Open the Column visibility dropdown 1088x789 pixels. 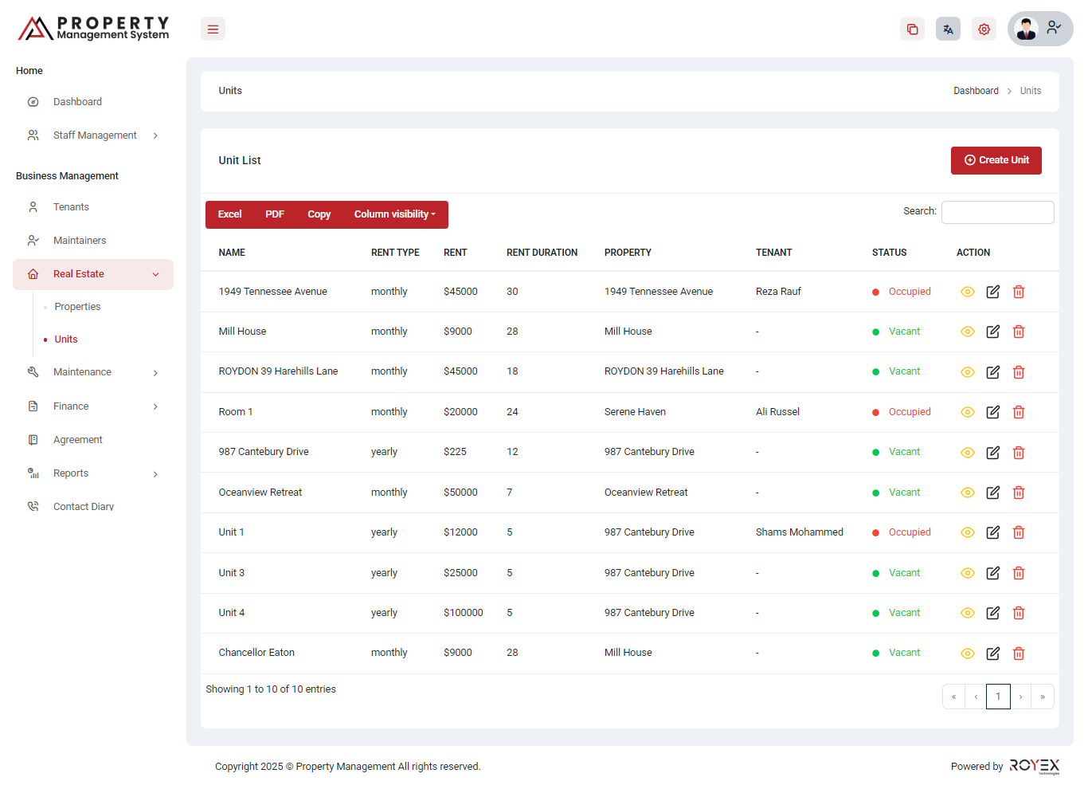(394, 214)
